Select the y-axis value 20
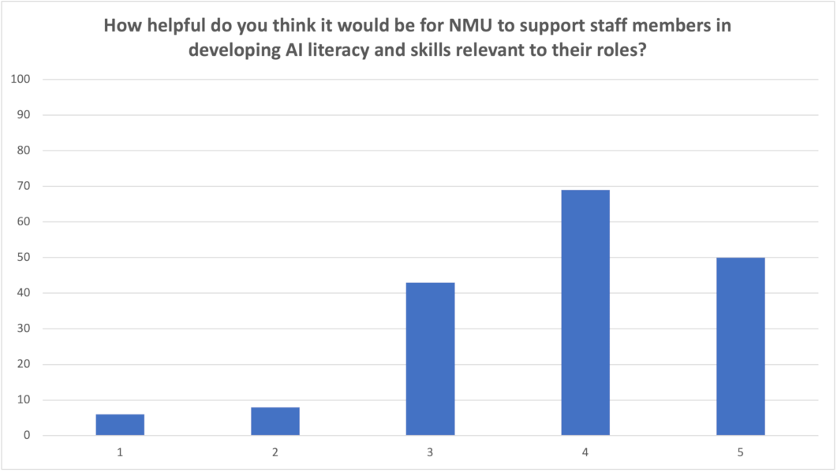837x472 pixels. click(23, 364)
